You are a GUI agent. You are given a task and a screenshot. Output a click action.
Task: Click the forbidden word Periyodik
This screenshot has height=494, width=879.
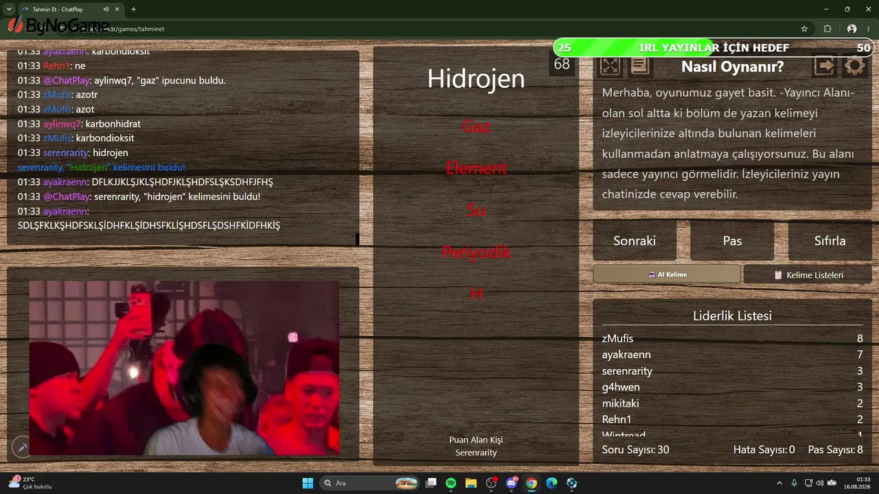(x=476, y=252)
